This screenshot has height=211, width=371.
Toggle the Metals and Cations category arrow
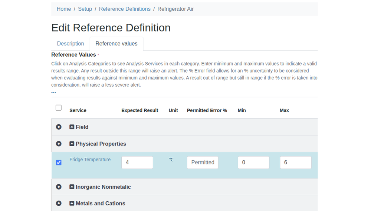(72, 203)
